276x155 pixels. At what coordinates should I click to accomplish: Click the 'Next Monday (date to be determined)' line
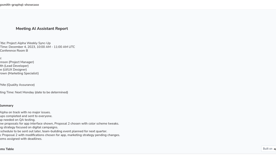point(34,92)
